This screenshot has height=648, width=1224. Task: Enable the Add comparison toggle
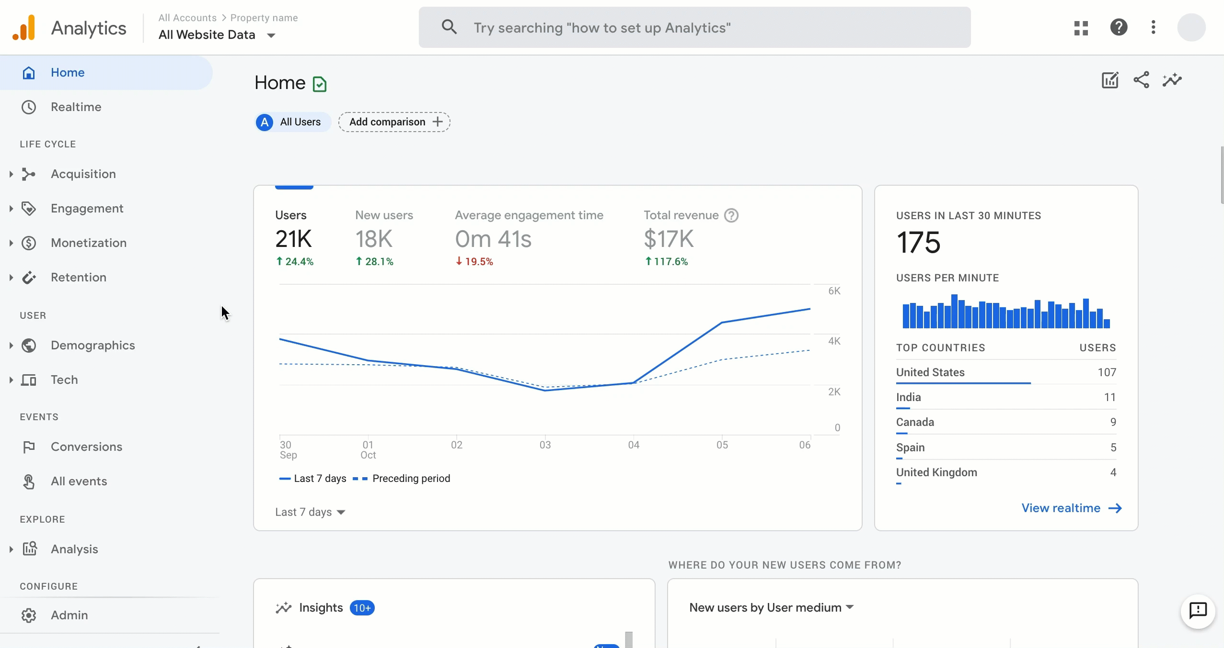[395, 121]
